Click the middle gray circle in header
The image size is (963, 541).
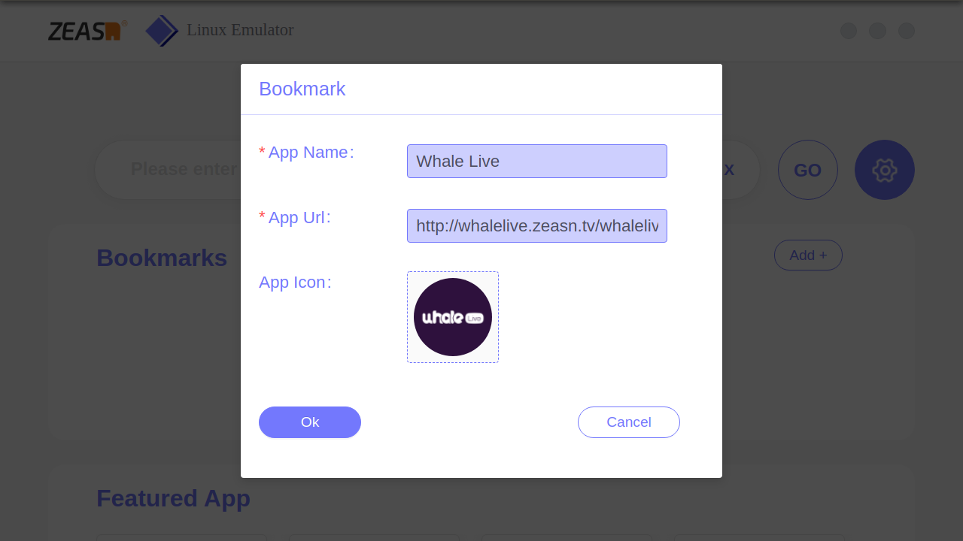(x=877, y=31)
